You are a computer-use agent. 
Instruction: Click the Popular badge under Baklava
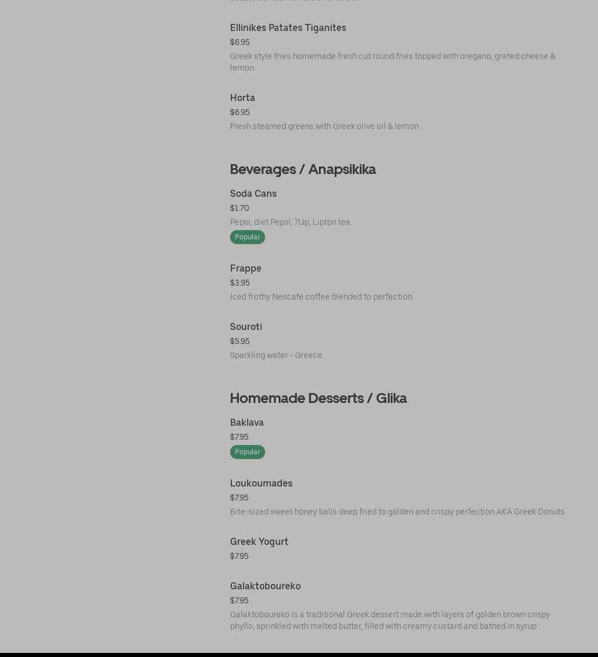click(247, 452)
